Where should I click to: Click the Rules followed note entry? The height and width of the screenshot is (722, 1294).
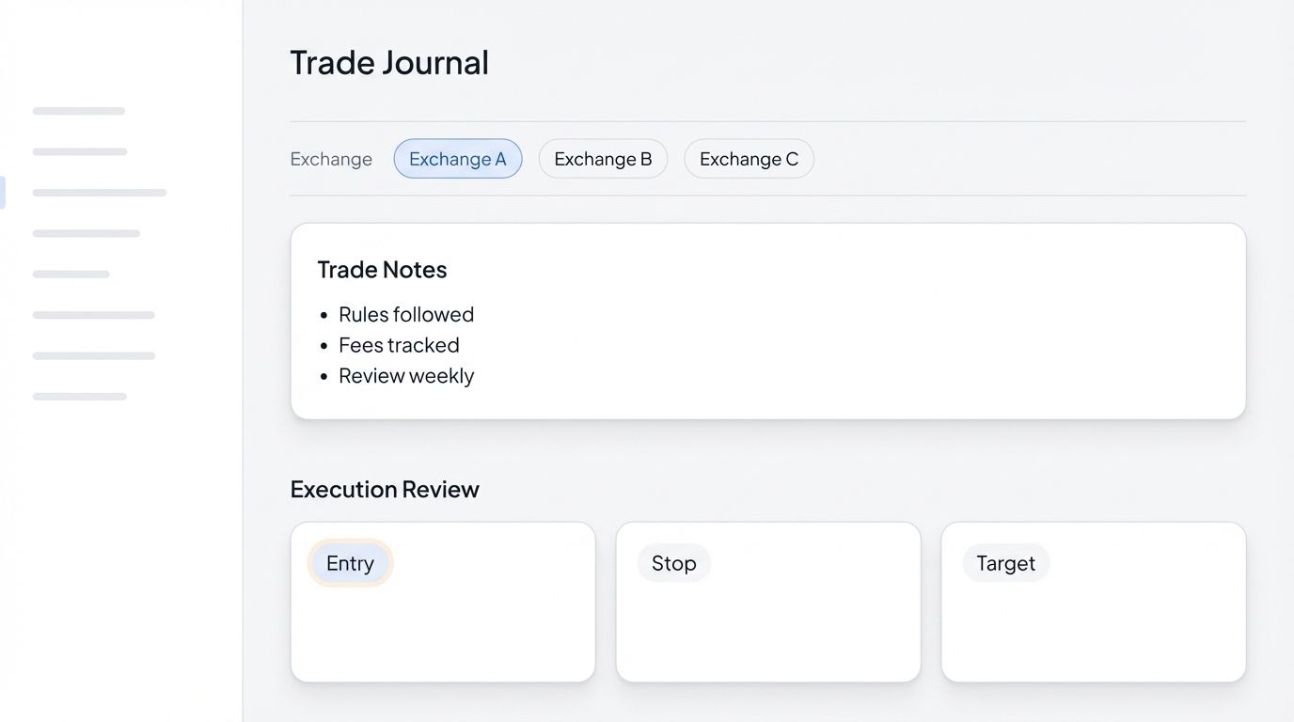406,314
